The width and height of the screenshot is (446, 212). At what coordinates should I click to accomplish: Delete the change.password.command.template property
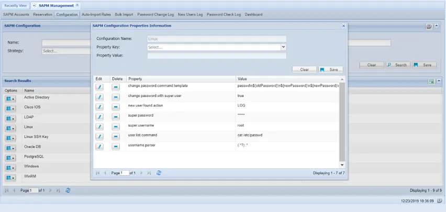pyautogui.click(x=116, y=87)
